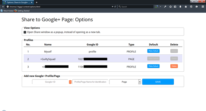Viewport: 206px width, 111px height.
Task: Click the sync/eraser circular toolbar icon
Action: click(x=191, y=6)
